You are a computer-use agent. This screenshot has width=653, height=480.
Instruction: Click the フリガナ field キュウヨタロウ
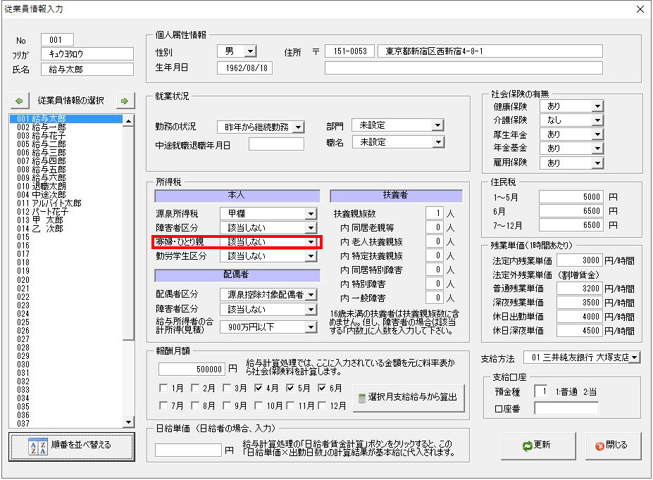coord(87,54)
